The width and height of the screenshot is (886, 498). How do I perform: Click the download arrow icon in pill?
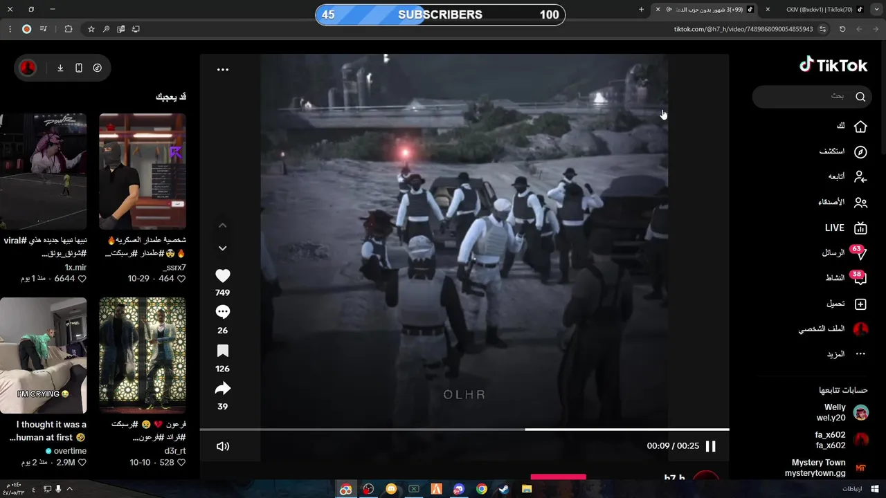tap(60, 68)
